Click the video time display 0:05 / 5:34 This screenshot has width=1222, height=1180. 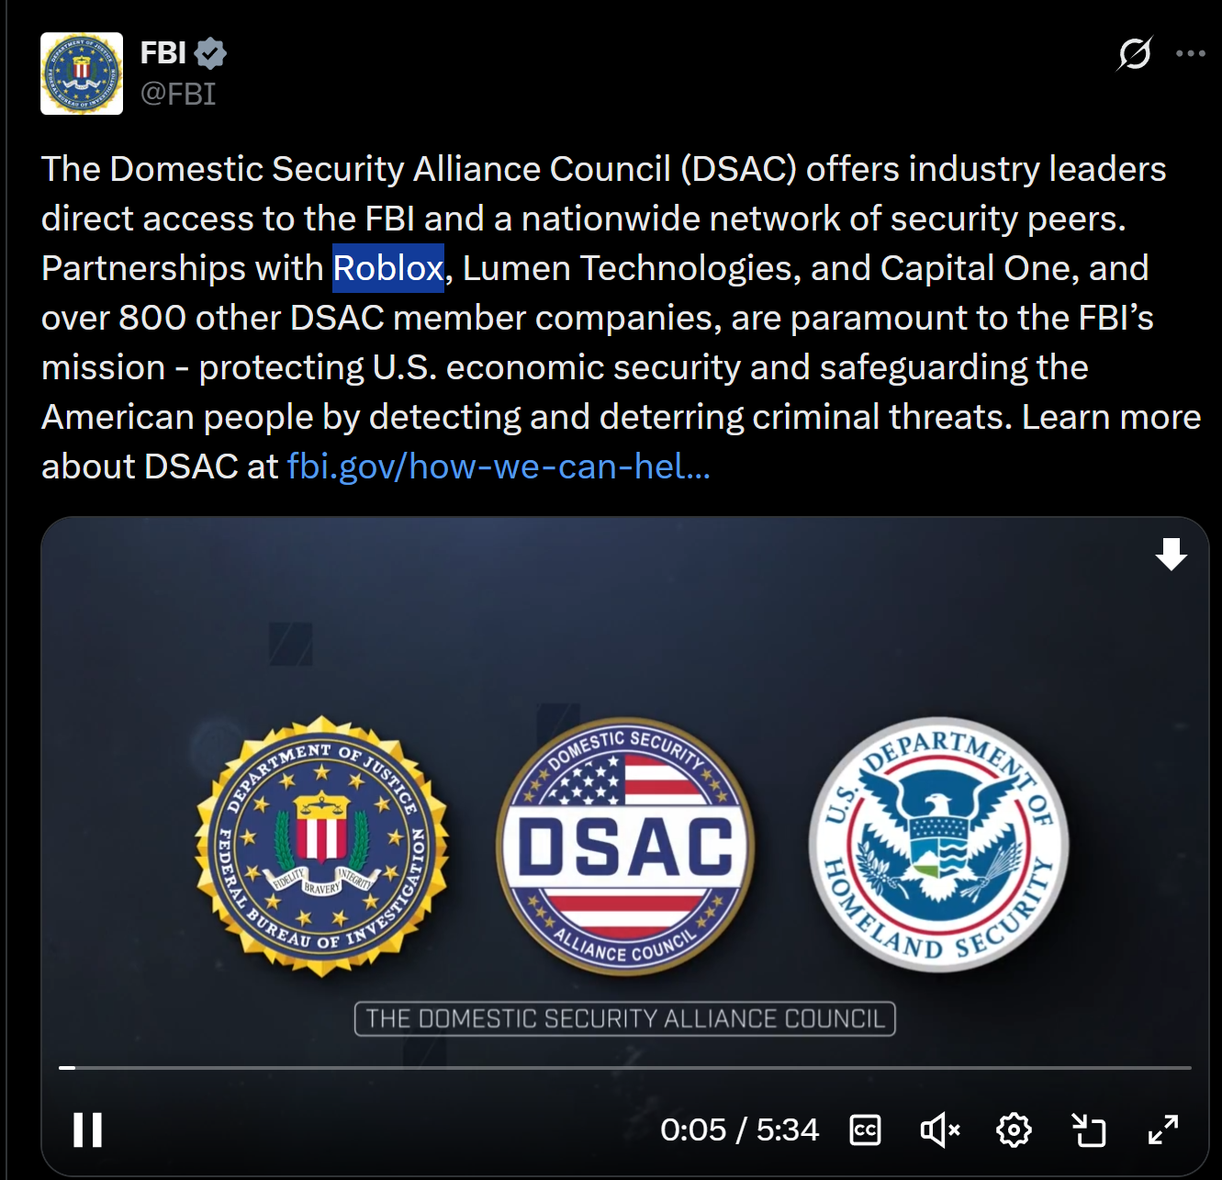click(739, 1129)
